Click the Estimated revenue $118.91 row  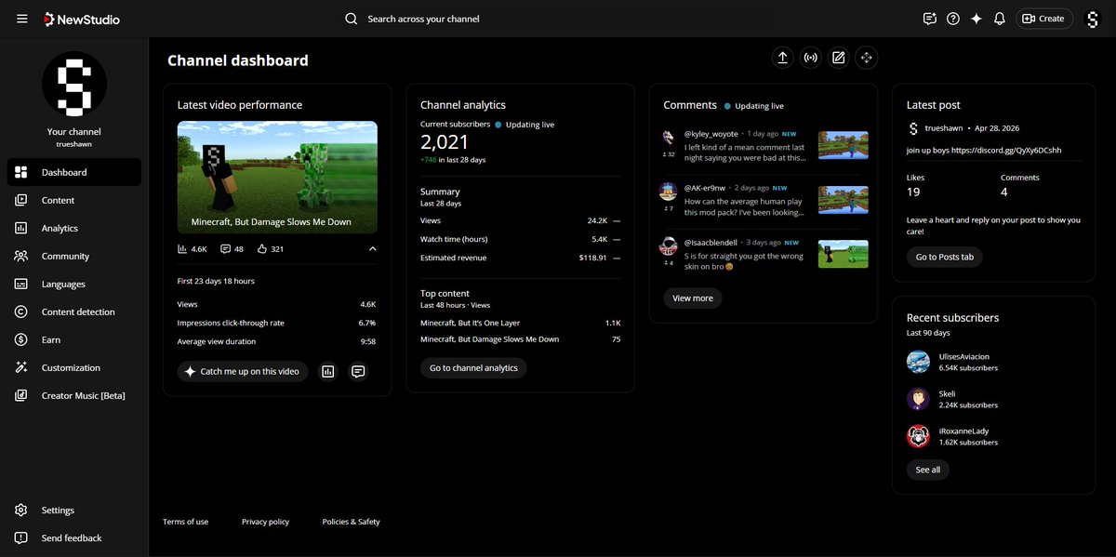click(x=520, y=258)
